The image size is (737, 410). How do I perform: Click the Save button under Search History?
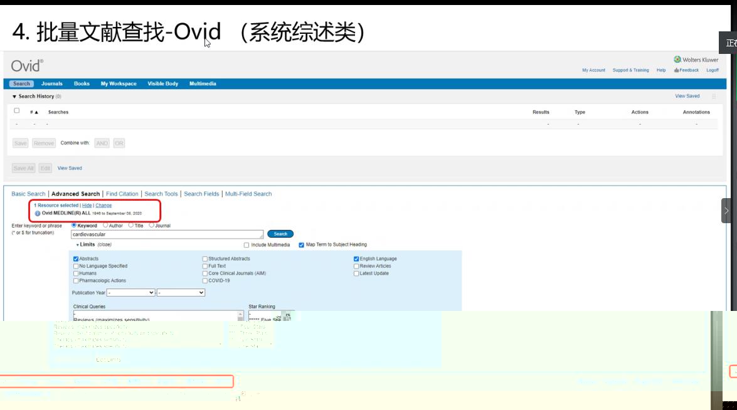click(20, 143)
